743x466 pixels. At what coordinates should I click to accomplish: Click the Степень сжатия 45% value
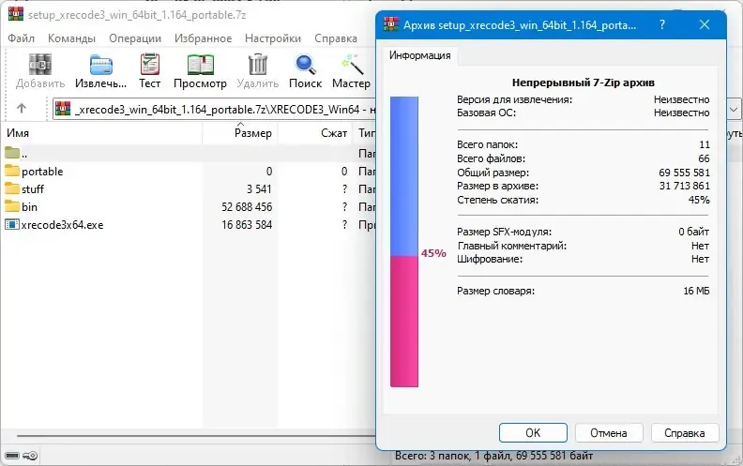pos(699,200)
